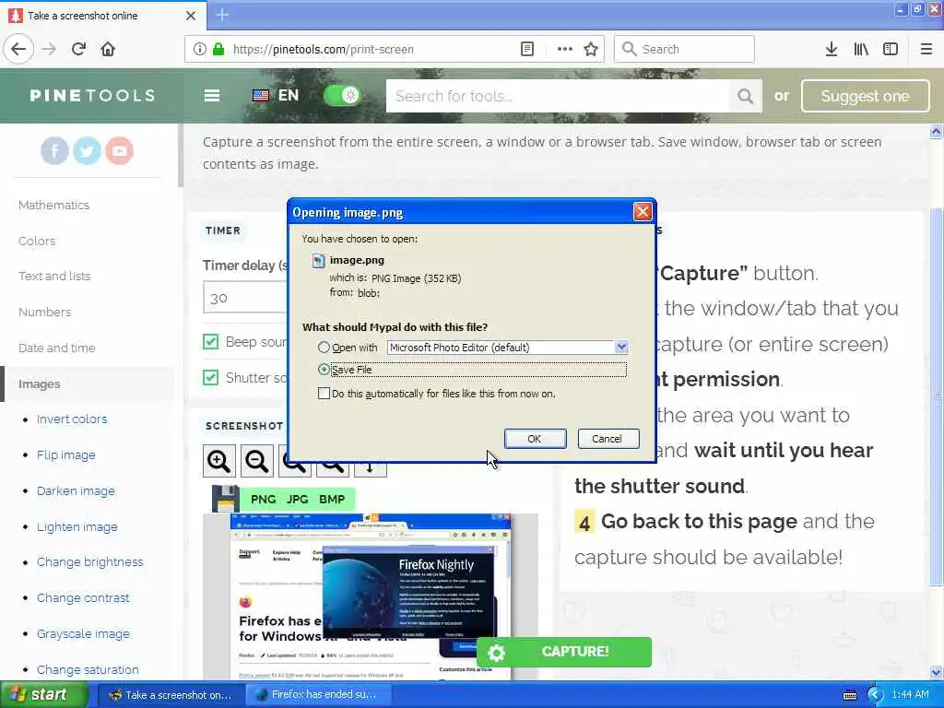Screen dimensions: 944x708
Task: Open the library icon in toolbar
Action: click(861, 49)
